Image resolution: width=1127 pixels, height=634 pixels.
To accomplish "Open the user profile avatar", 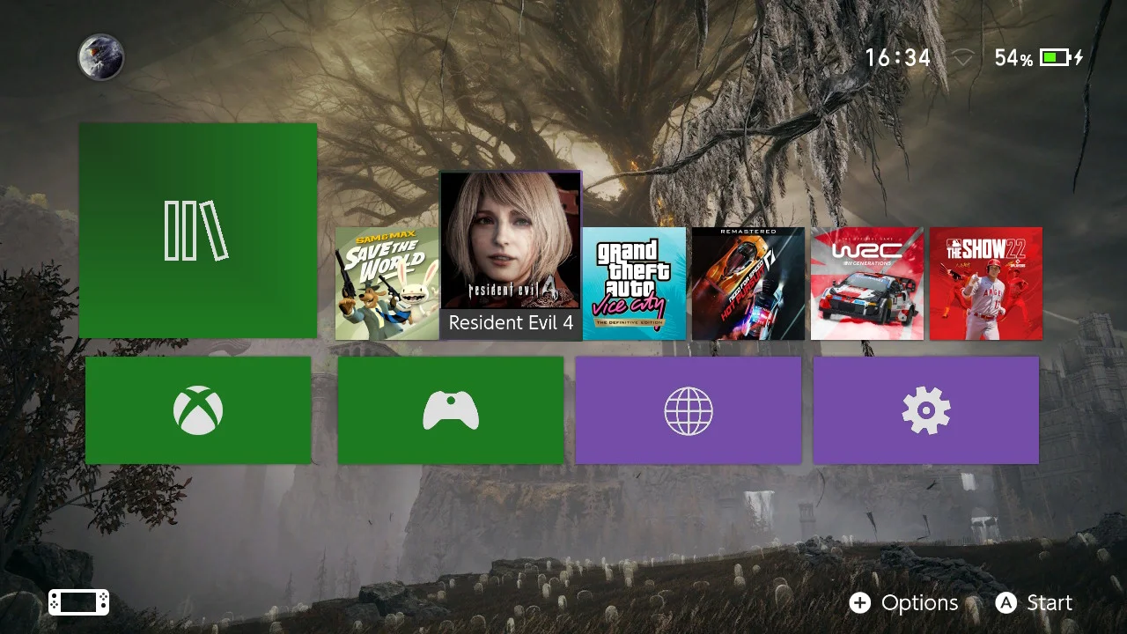I will click(100, 57).
